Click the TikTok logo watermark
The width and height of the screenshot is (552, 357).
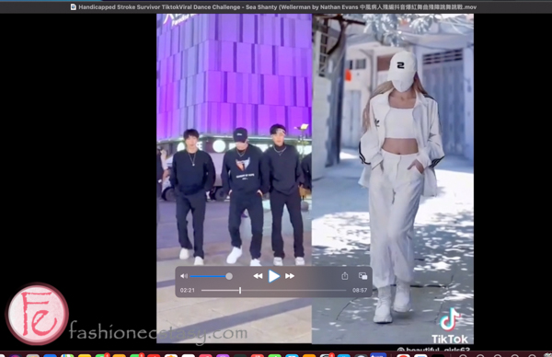[x=450, y=327]
